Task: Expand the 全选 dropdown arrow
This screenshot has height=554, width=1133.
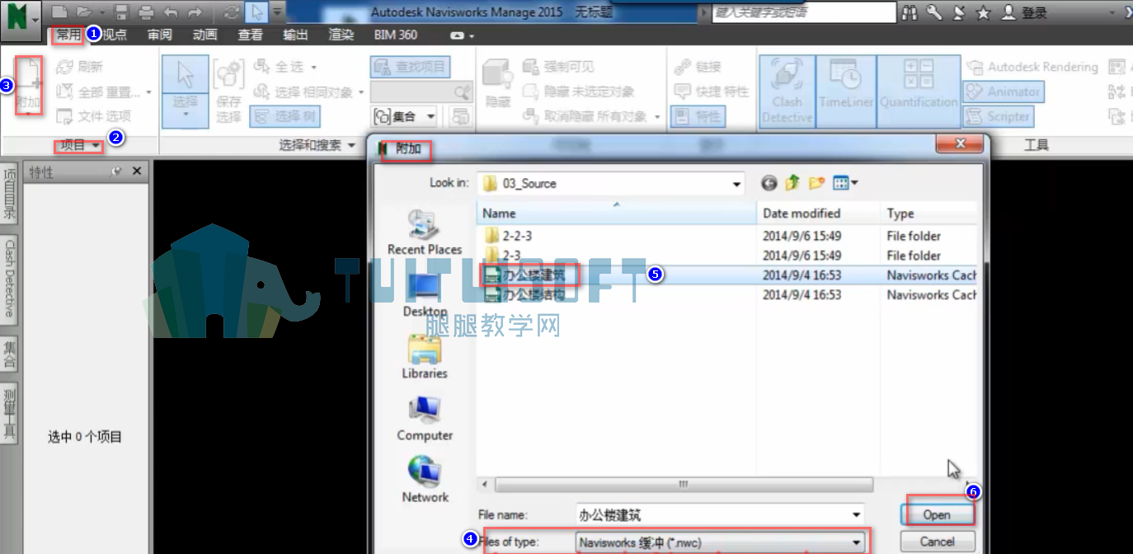Action: [312, 67]
